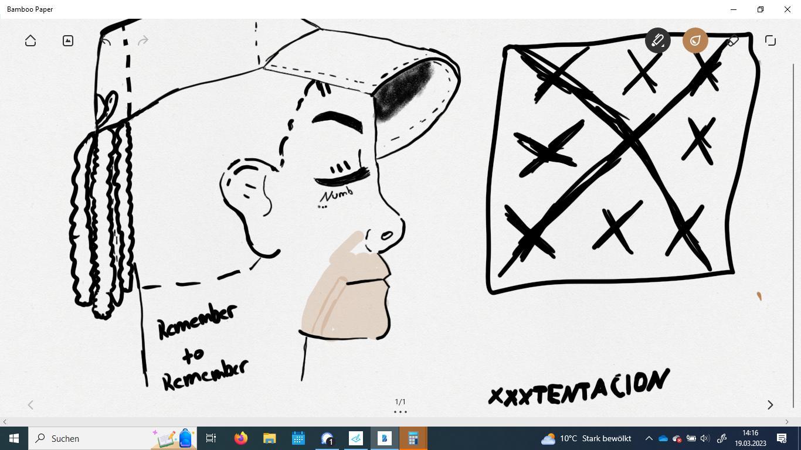This screenshot has width=801, height=450.
Task: Open the Windows Ink Workspace pen icon
Action: click(x=722, y=438)
